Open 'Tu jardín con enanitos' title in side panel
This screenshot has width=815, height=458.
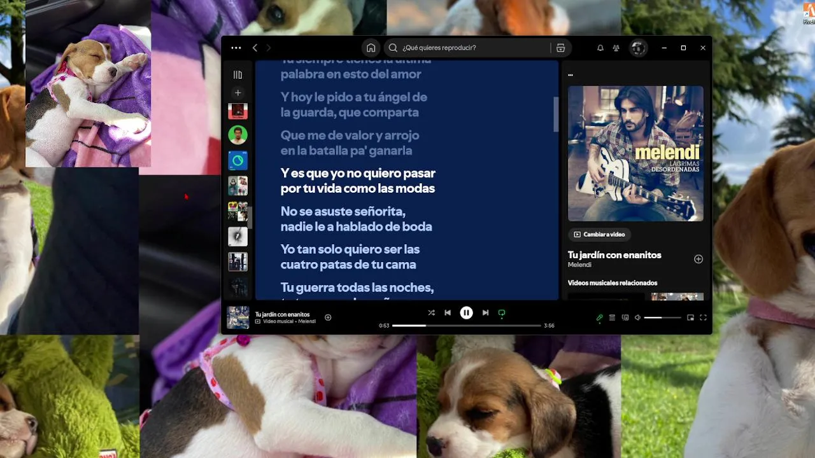pos(614,255)
